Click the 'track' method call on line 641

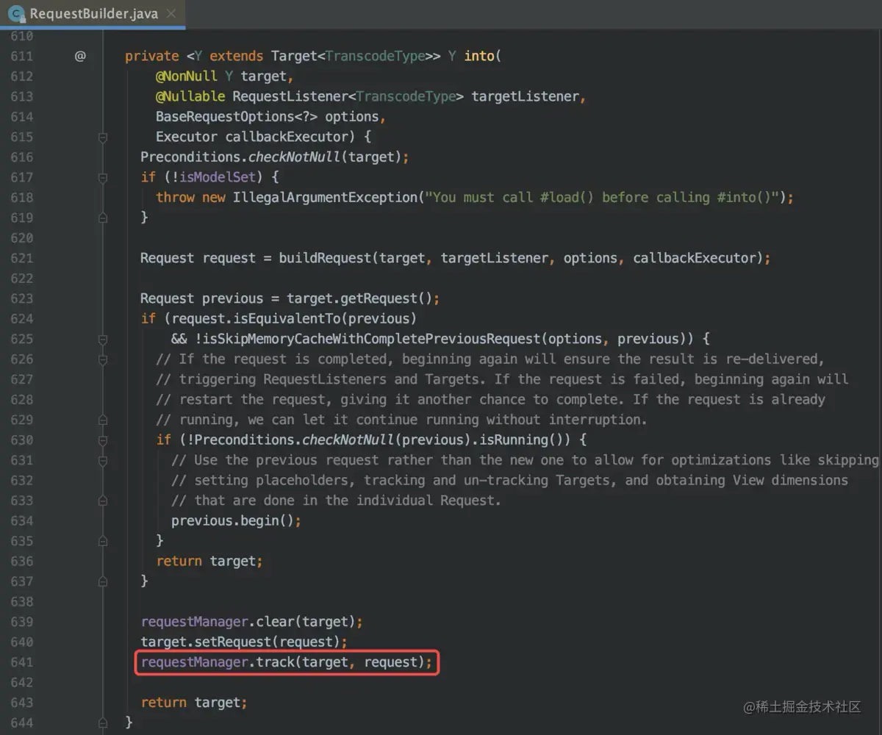[x=275, y=662]
